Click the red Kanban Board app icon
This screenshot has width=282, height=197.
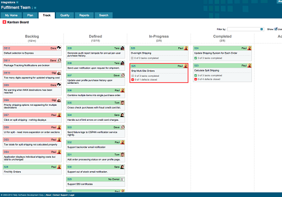click(4, 22)
